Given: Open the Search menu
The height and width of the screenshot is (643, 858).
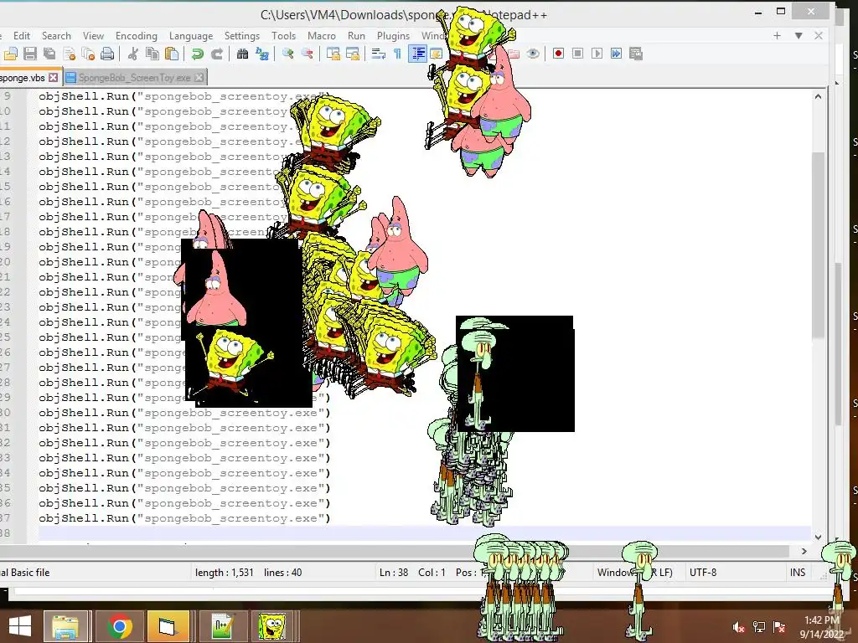Looking at the screenshot, I should click(56, 35).
